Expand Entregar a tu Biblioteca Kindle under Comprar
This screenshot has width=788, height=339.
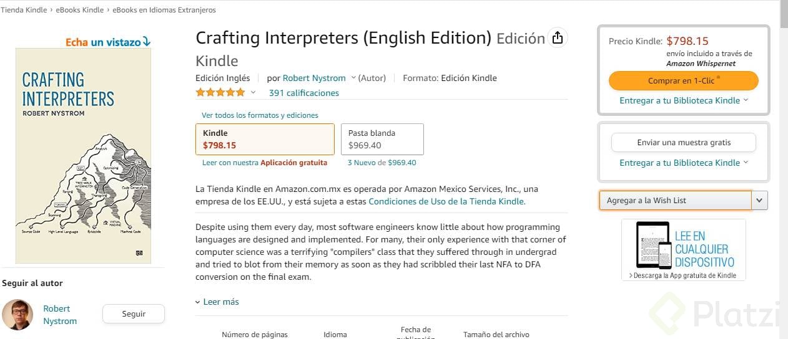pos(683,100)
